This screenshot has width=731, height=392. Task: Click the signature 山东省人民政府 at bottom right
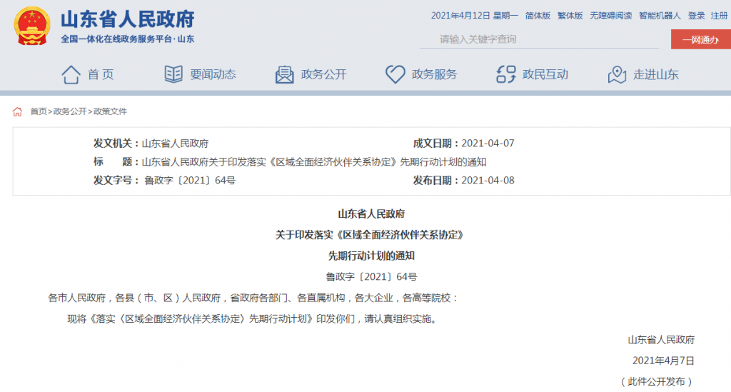[661, 340]
